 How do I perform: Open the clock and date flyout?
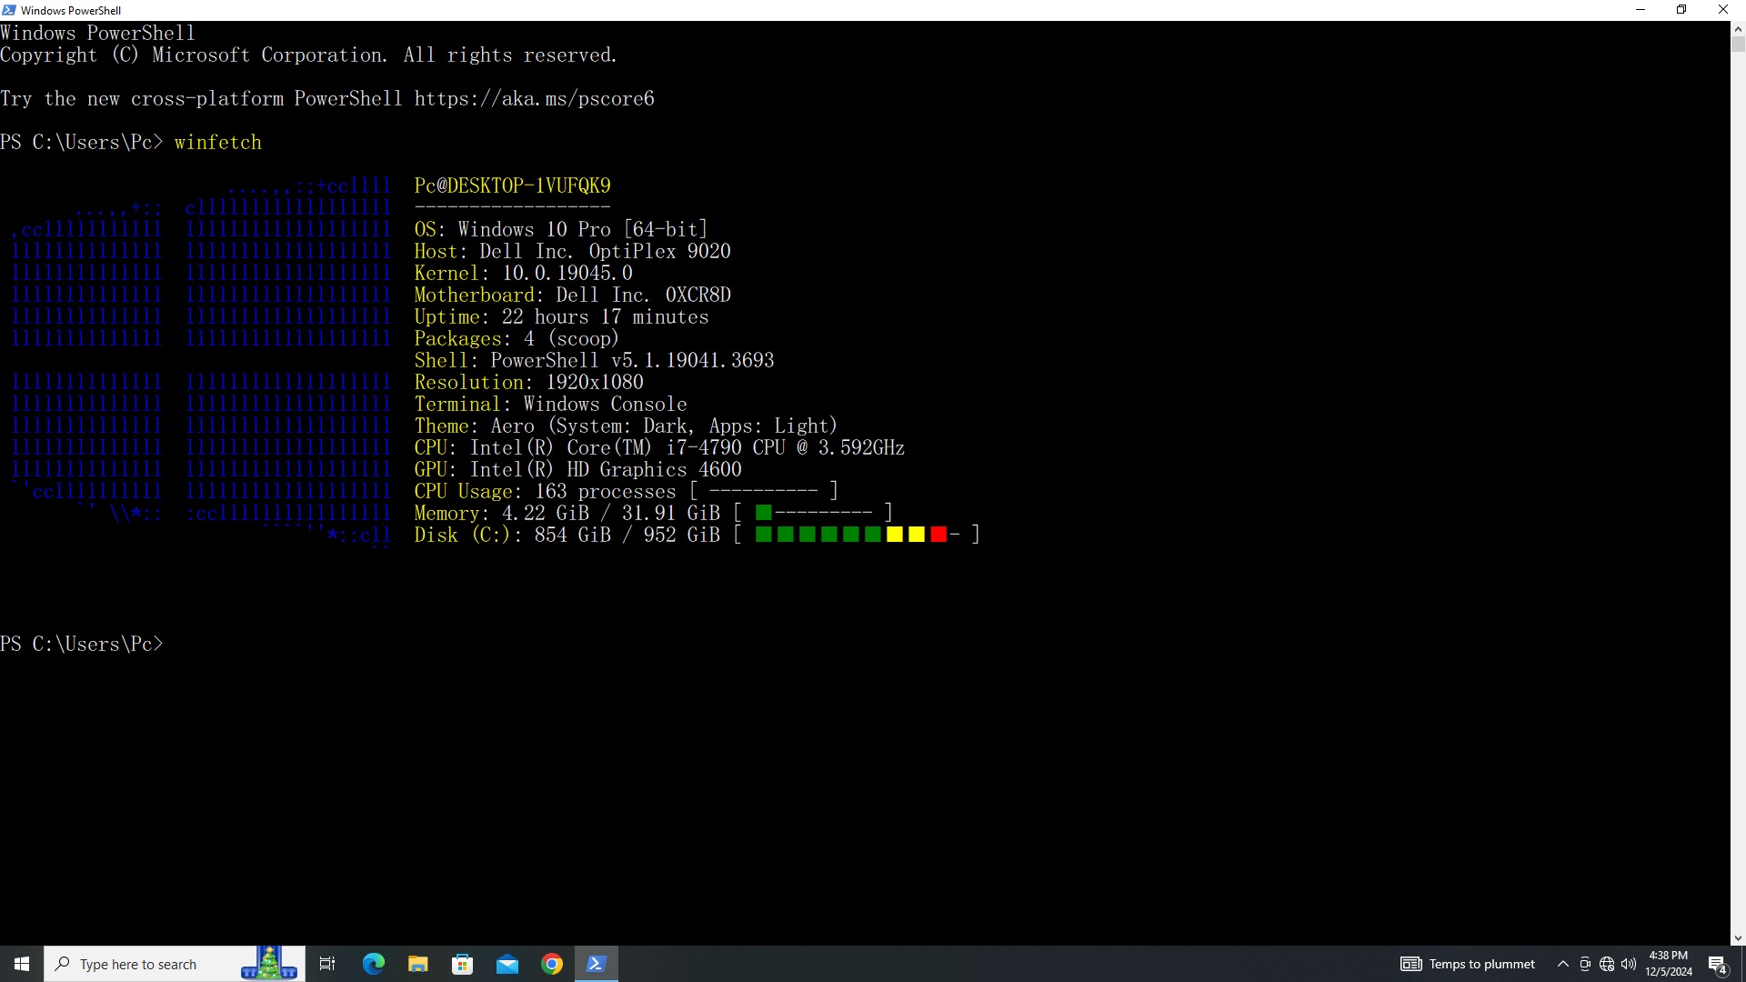click(1668, 964)
